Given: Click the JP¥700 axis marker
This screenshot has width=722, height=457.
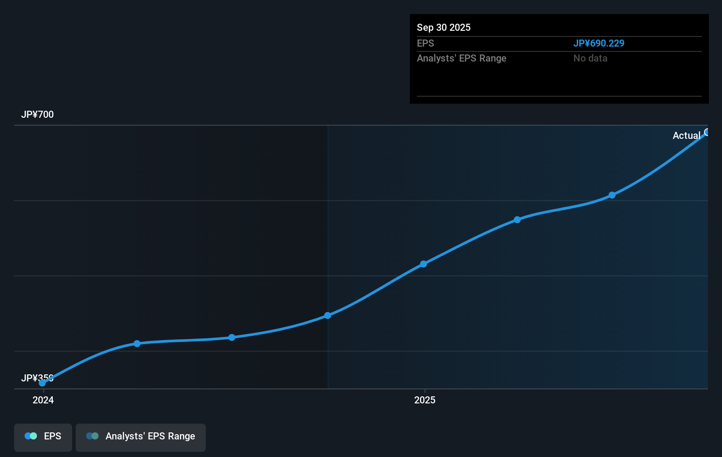Looking at the screenshot, I should [38, 114].
